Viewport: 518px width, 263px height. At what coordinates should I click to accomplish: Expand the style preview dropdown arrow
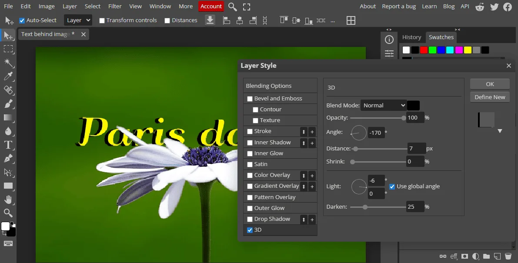[500, 131]
